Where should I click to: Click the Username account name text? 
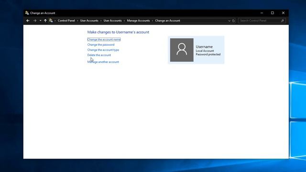tap(204, 47)
